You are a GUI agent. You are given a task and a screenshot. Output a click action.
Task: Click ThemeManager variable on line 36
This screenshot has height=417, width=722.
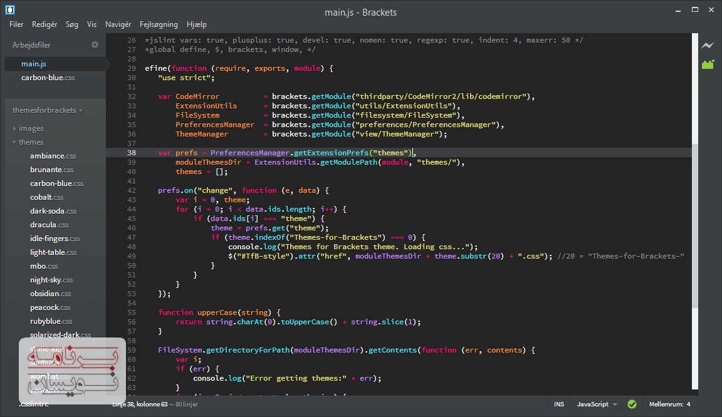tap(202, 134)
